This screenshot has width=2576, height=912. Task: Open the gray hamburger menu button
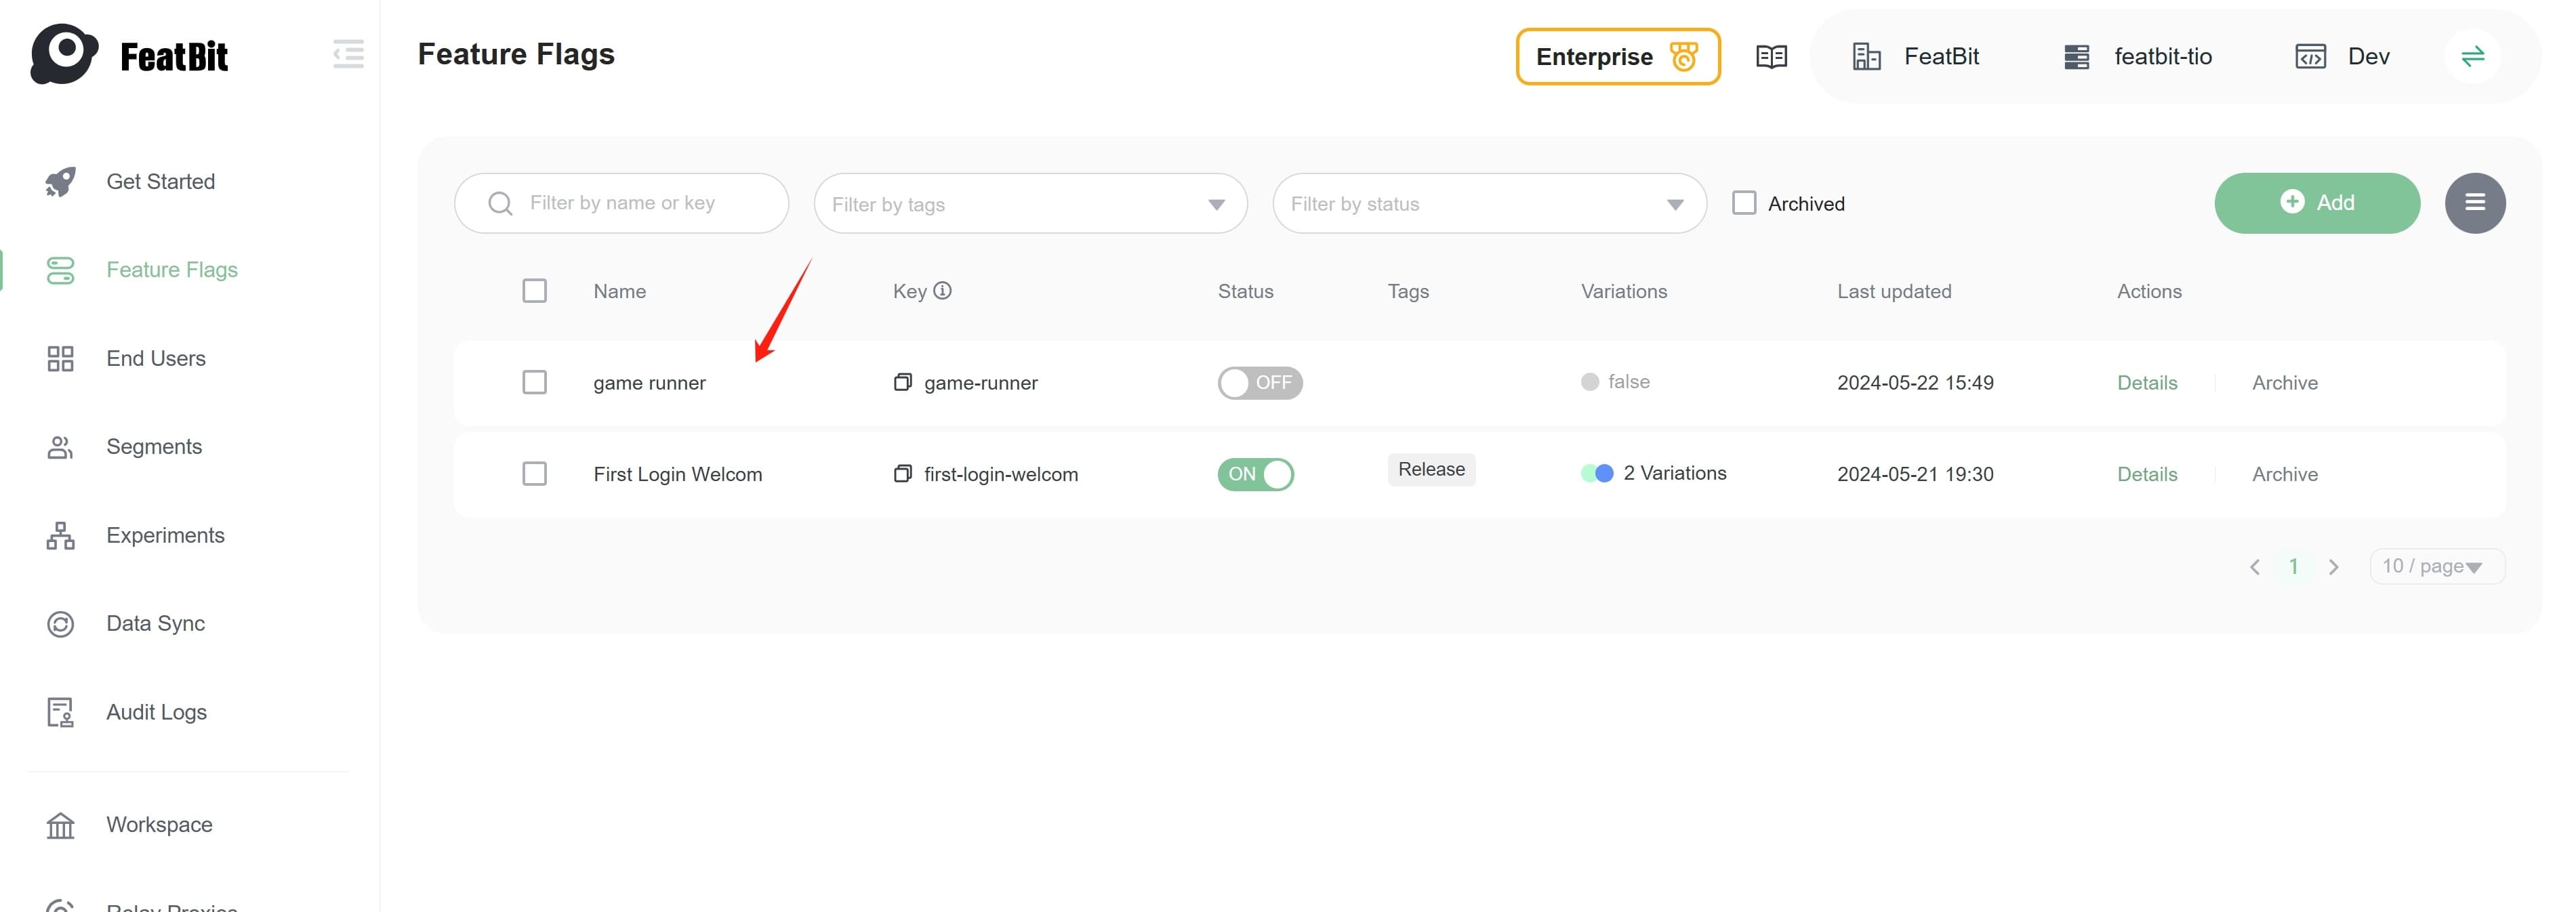pyautogui.click(x=2474, y=203)
